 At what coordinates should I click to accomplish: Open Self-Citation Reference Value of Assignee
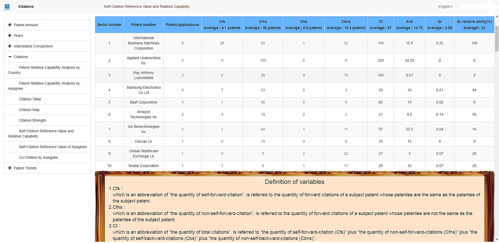coord(47,147)
